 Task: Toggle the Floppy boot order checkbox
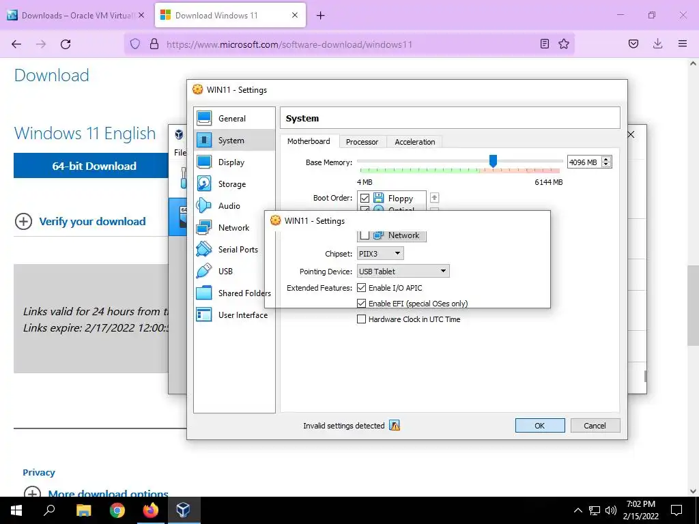365,198
